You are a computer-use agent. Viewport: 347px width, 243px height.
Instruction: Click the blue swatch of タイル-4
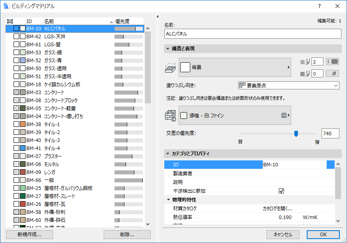point(23,148)
